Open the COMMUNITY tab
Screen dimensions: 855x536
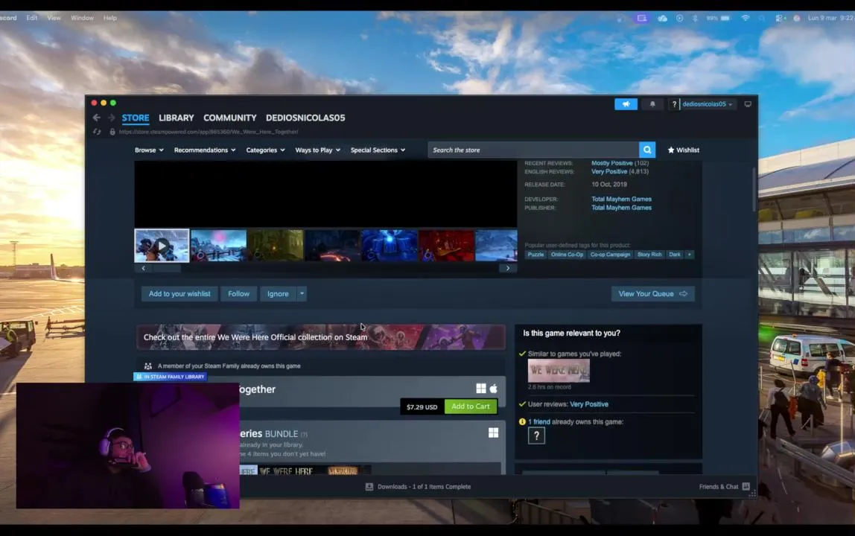coord(229,118)
